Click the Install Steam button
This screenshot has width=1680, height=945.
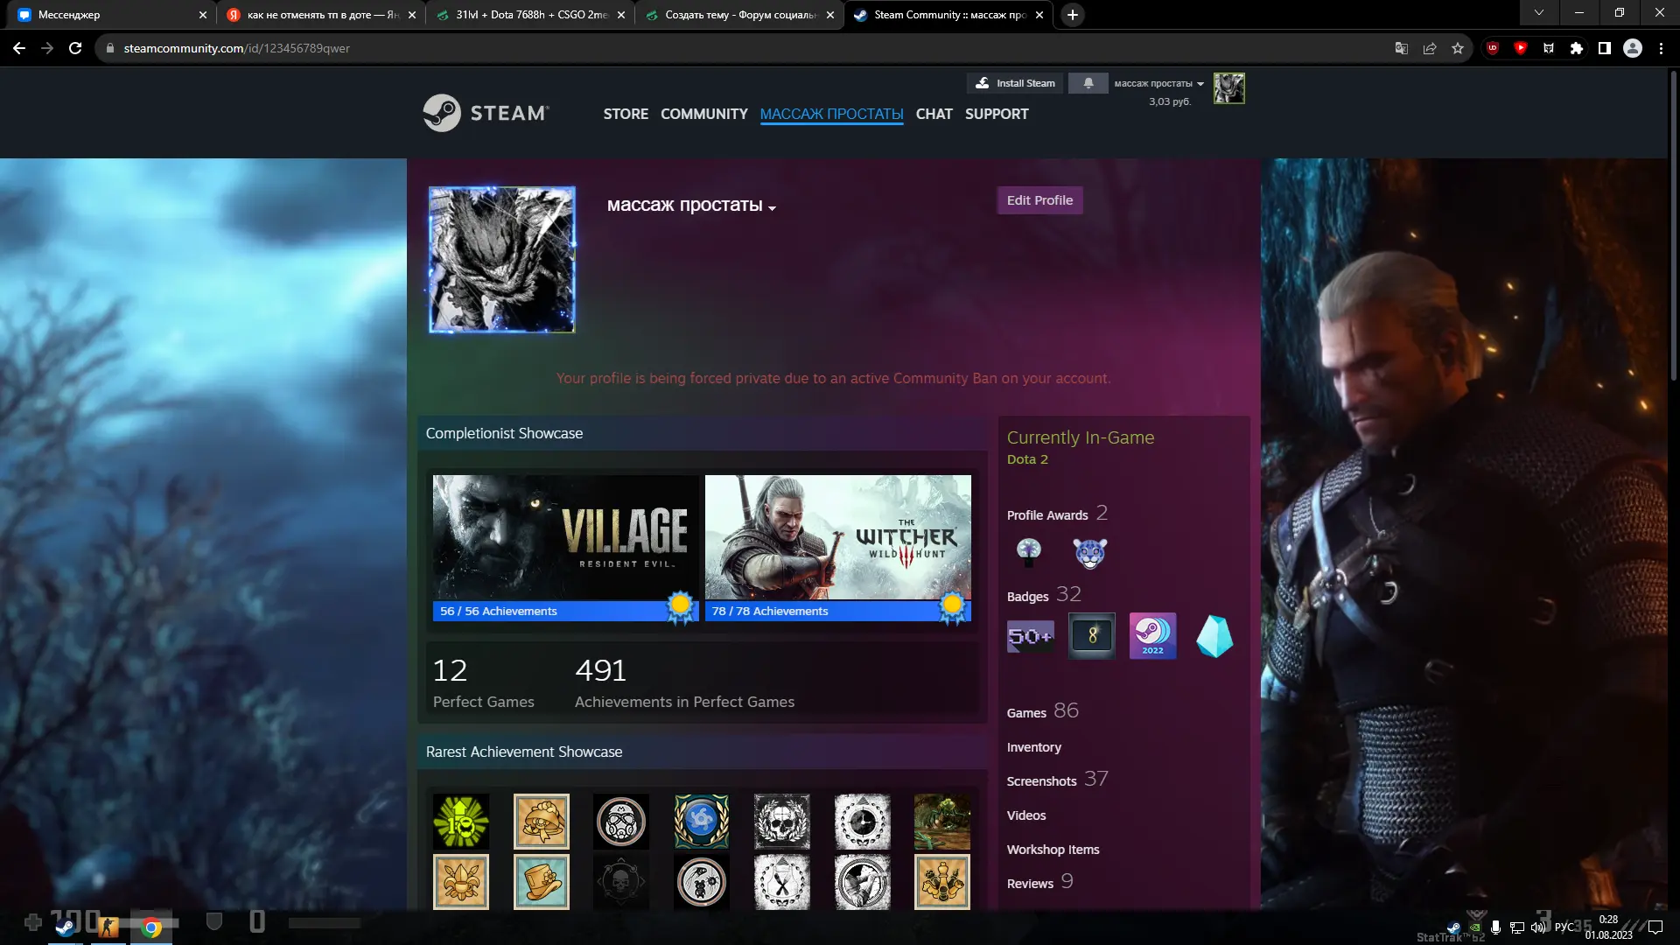(1015, 83)
